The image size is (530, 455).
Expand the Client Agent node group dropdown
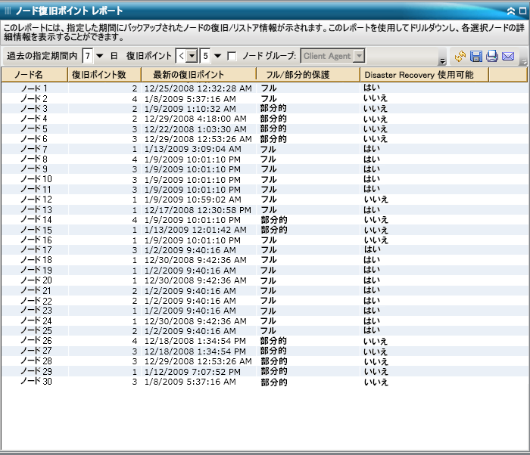click(359, 56)
